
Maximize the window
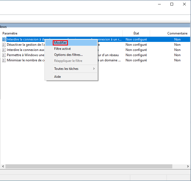point(172,4)
